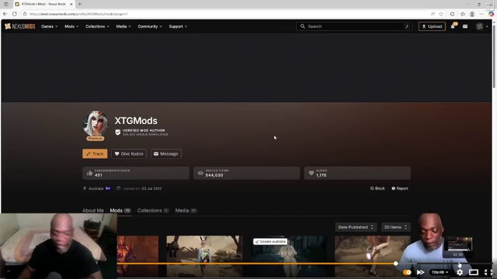Click the site info lock icon in address bar
The width and height of the screenshot is (497, 279).
pos(25,14)
